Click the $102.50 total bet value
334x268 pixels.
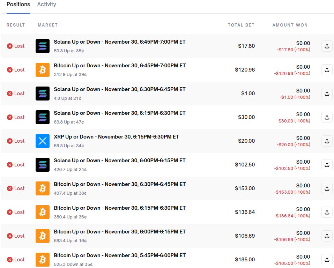point(245,165)
